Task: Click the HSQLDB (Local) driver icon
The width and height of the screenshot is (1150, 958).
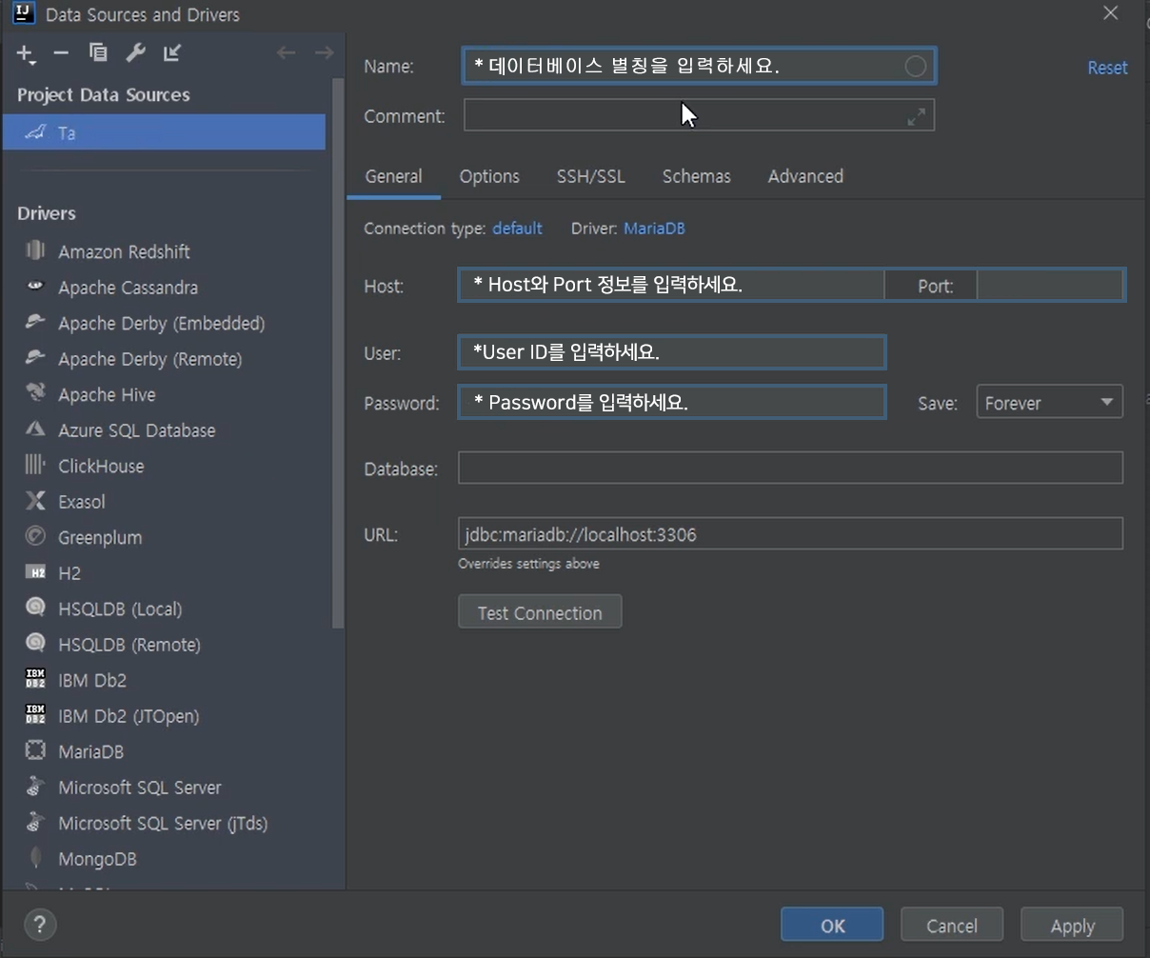Action: click(35, 608)
